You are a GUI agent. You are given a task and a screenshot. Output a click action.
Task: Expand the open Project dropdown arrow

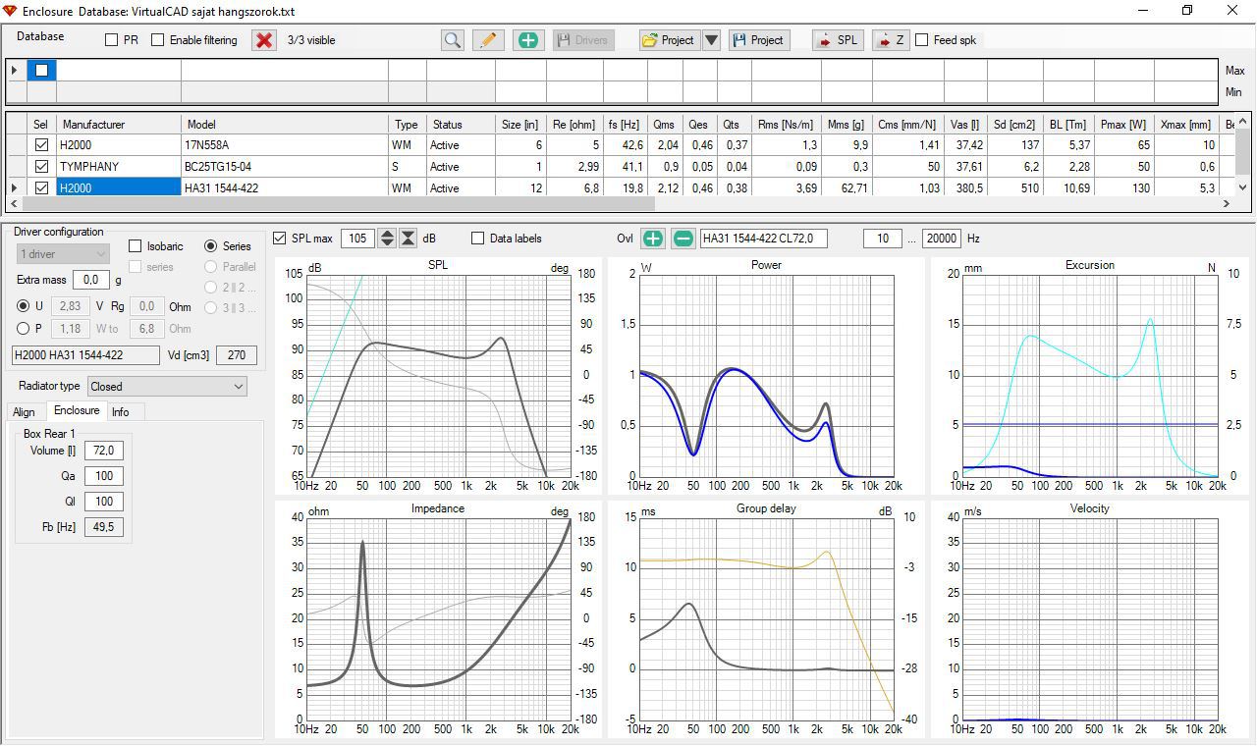tap(712, 40)
